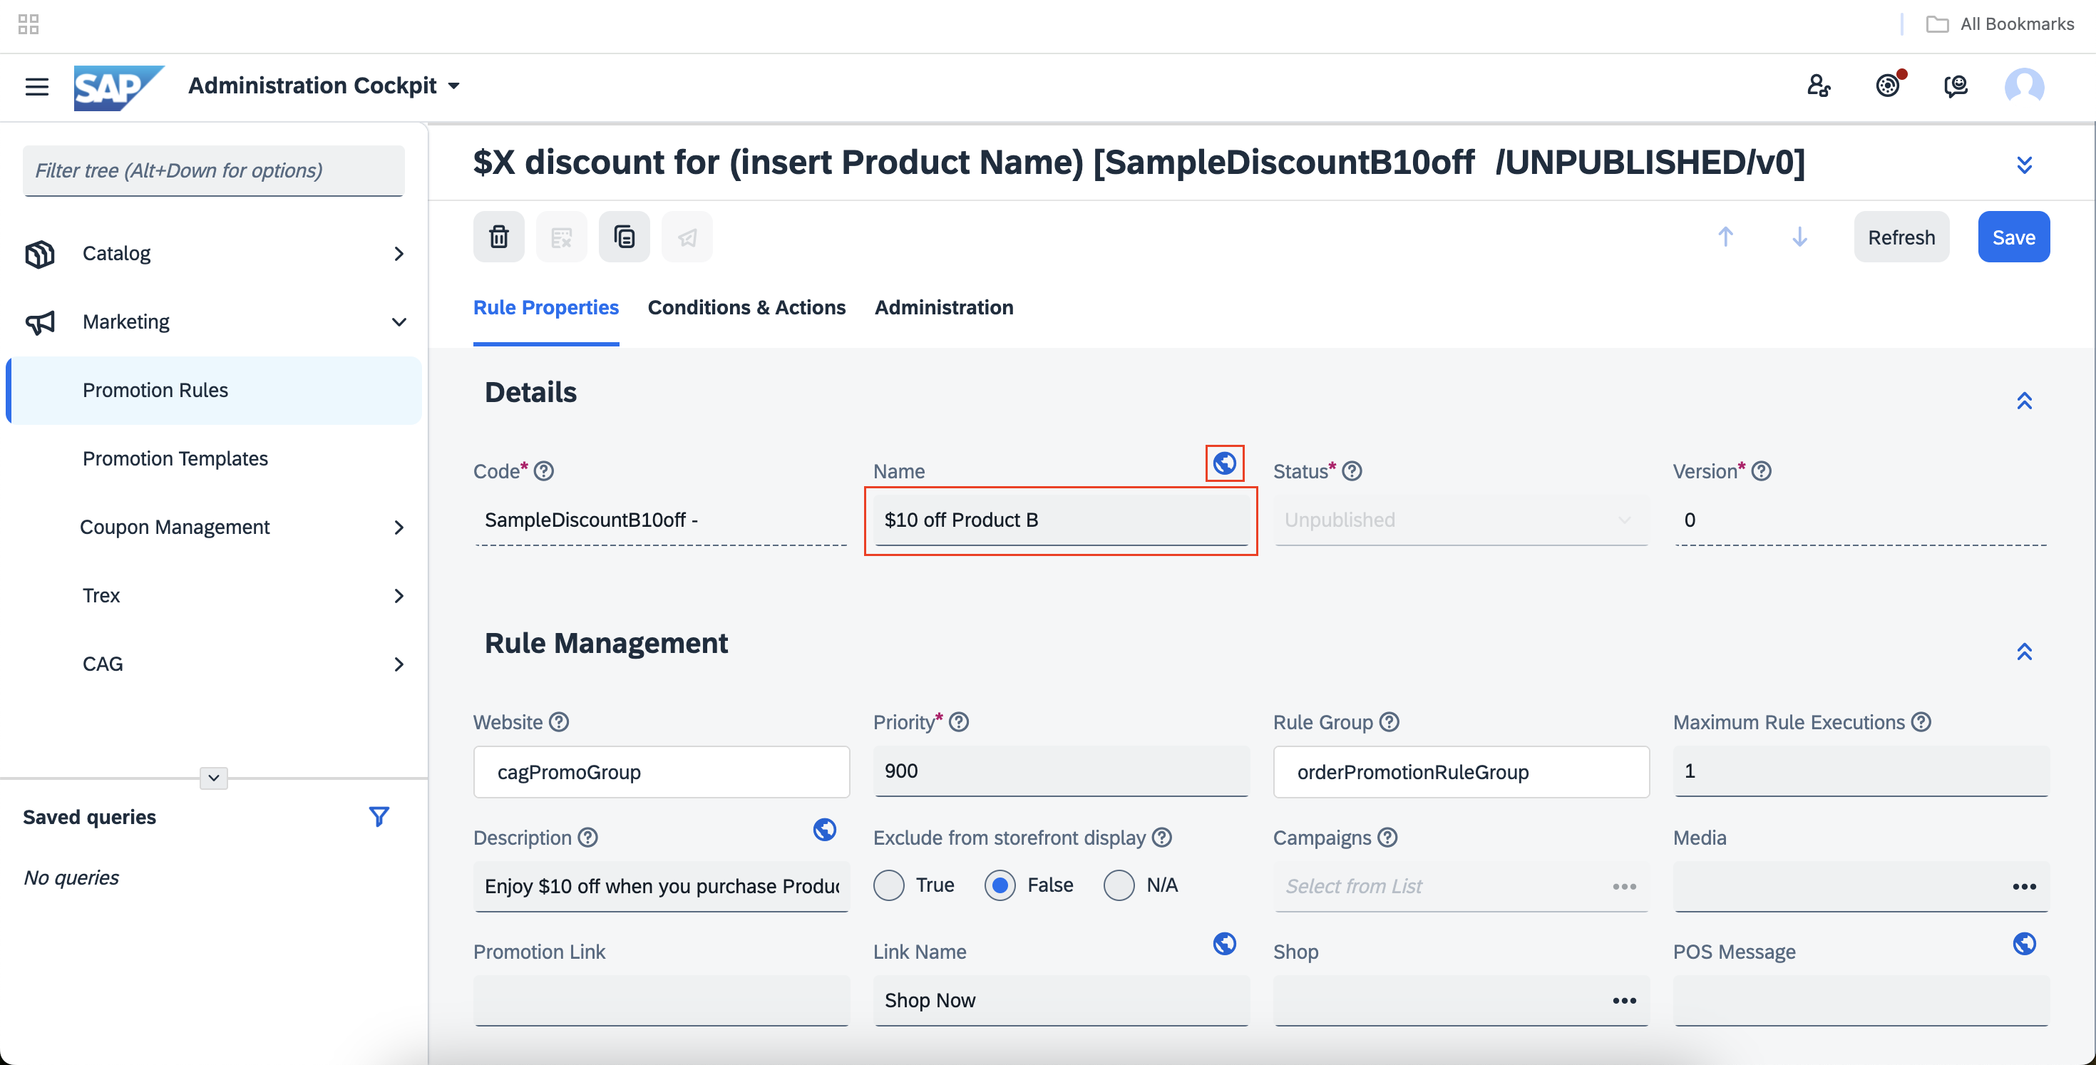The width and height of the screenshot is (2096, 1065).
Task: Open the Status Unpublished dropdown
Action: click(x=1461, y=520)
